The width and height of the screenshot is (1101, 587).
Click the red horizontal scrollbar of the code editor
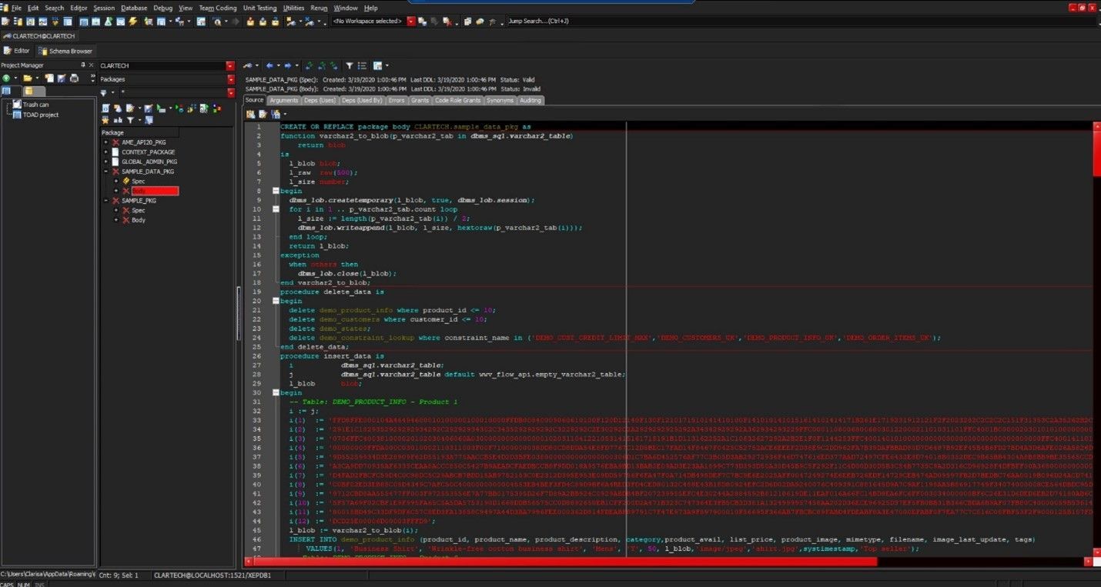(564, 562)
